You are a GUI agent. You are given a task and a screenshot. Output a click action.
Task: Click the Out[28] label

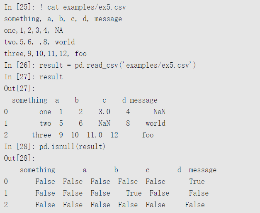(x=19, y=158)
